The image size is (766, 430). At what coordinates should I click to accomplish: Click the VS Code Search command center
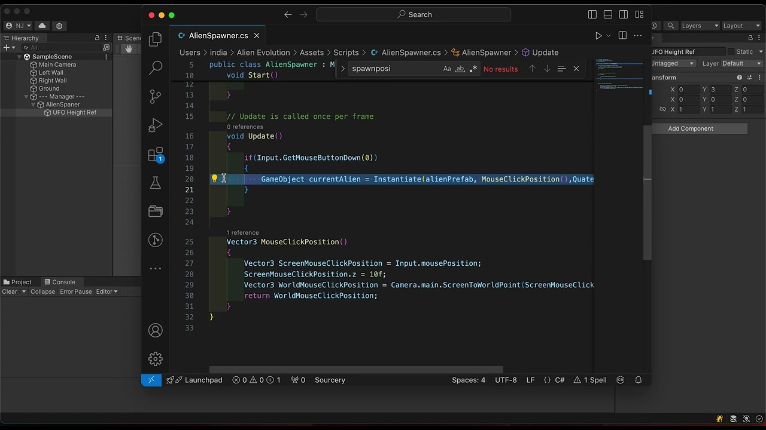(x=414, y=14)
